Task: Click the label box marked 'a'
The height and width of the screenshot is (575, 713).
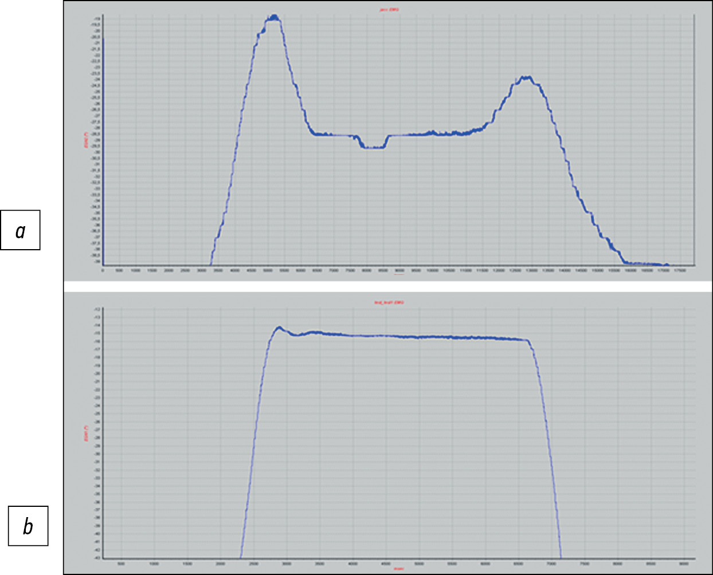Action: point(20,230)
